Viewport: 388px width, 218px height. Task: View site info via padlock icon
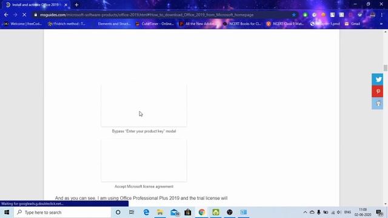[x=36, y=15]
